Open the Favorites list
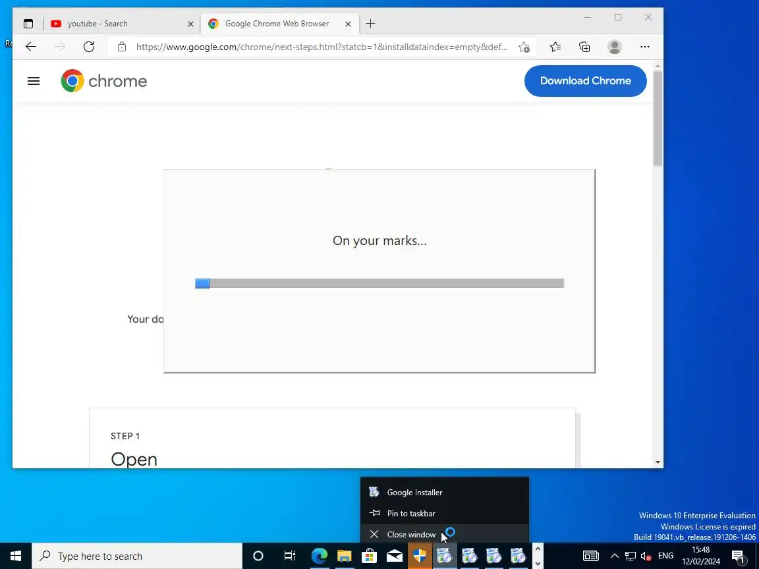Image resolution: width=759 pixels, height=569 pixels. pyautogui.click(x=555, y=47)
